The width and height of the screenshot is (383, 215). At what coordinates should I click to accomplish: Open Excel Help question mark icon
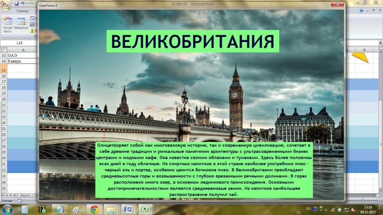361,10
